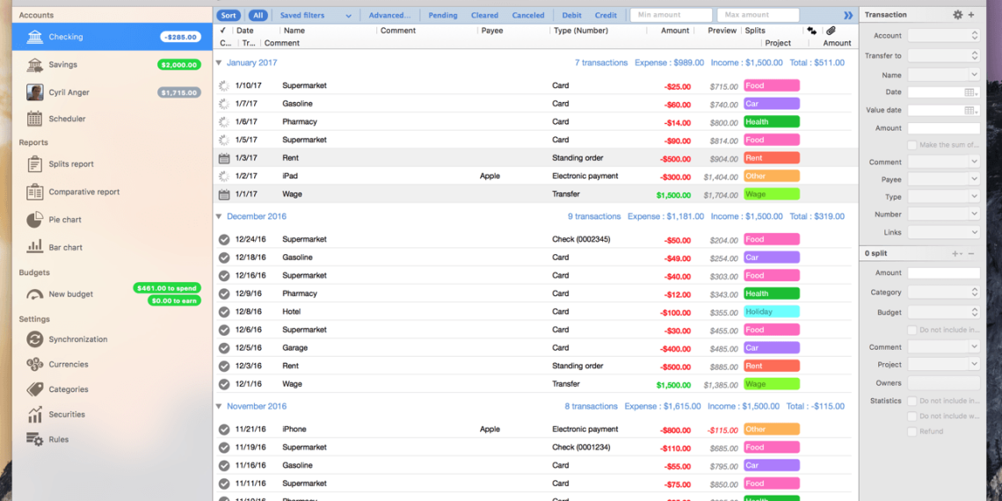This screenshot has width=1002, height=501.
Task: Click the Advanced filter button
Action: (389, 15)
